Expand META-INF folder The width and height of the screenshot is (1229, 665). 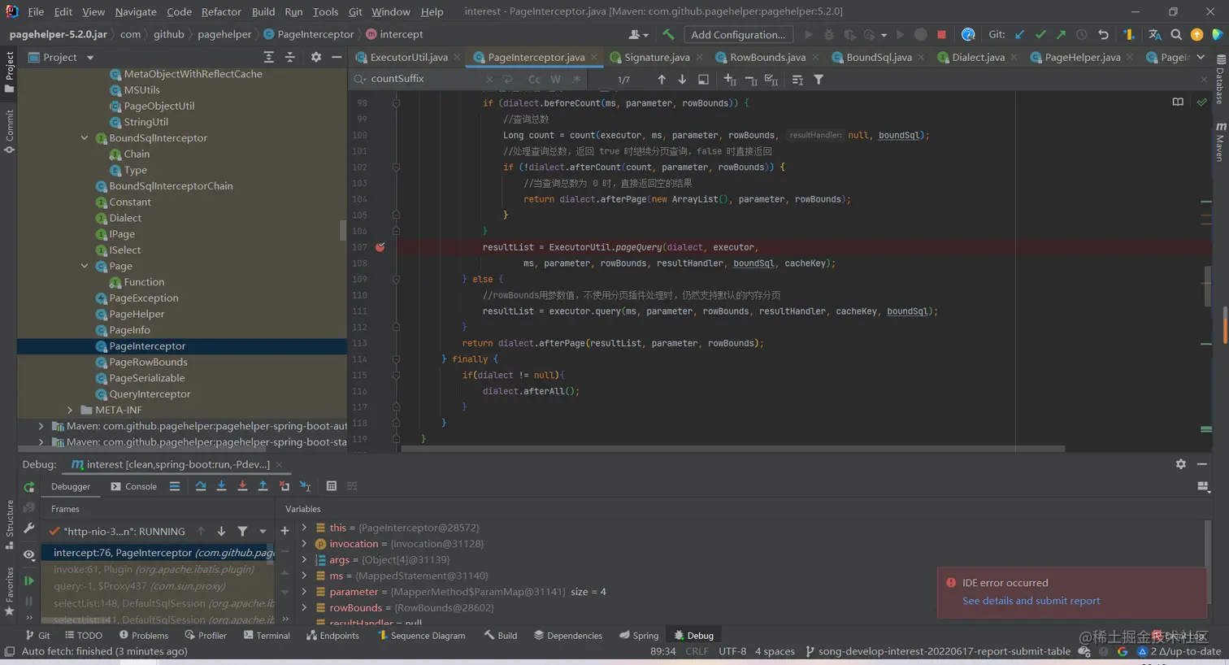click(x=70, y=410)
